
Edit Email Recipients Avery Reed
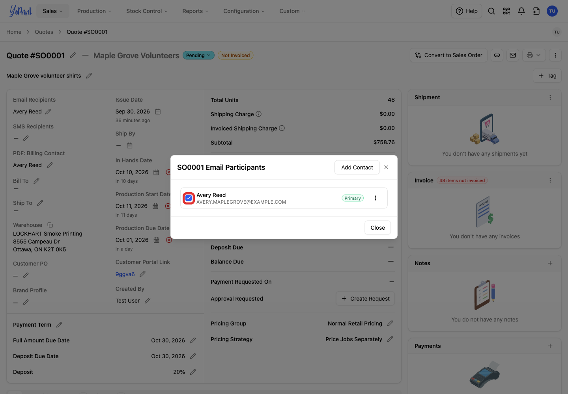pyautogui.click(x=48, y=112)
